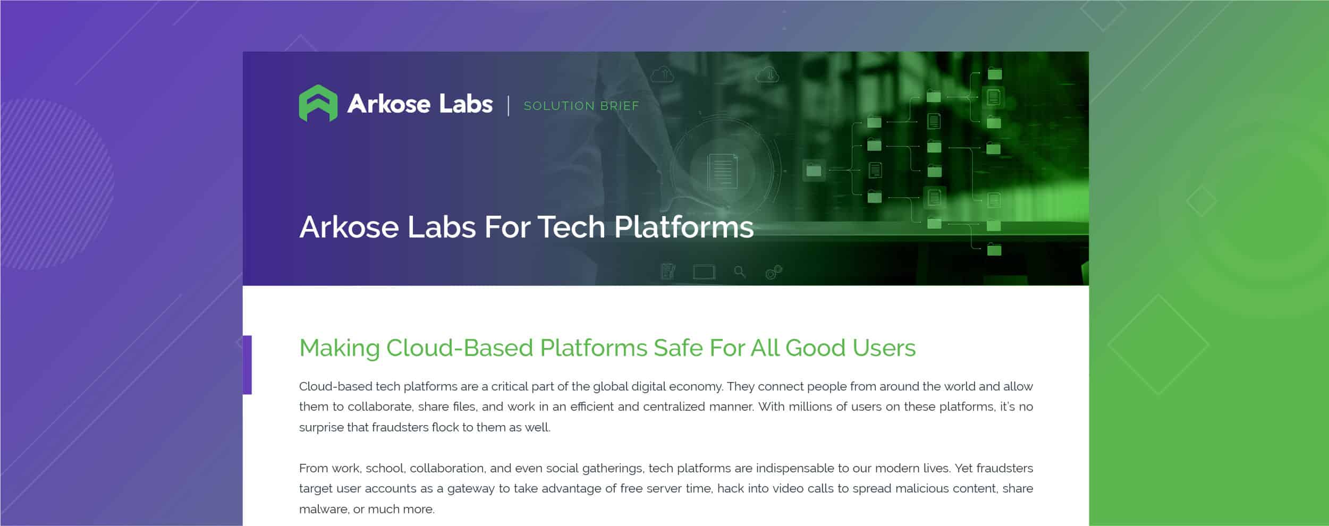The width and height of the screenshot is (1329, 526).
Task: Click the magnifying glass icon in the banner
Action: coord(740,272)
